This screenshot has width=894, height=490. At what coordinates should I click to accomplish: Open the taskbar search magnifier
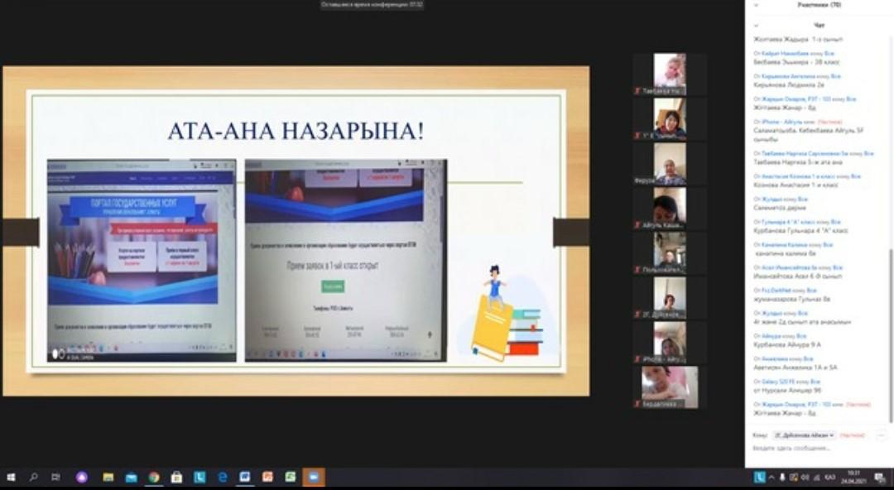click(x=34, y=478)
